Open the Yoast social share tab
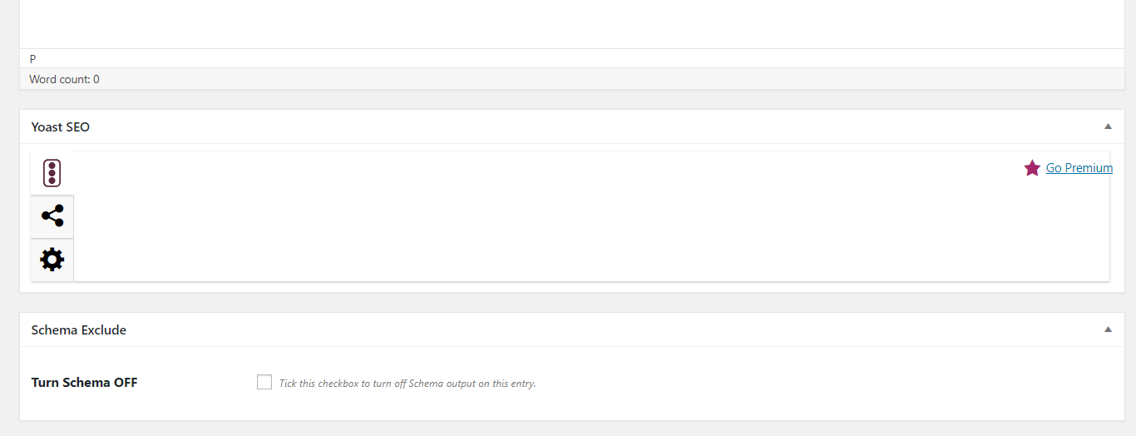1136x436 pixels. coord(52,216)
